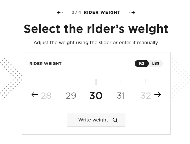Click the Rider Weight panel label

pyautogui.click(x=46, y=64)
